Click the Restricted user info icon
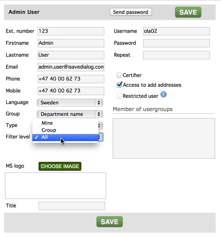221x238 pixels. [x=164, y=94]
